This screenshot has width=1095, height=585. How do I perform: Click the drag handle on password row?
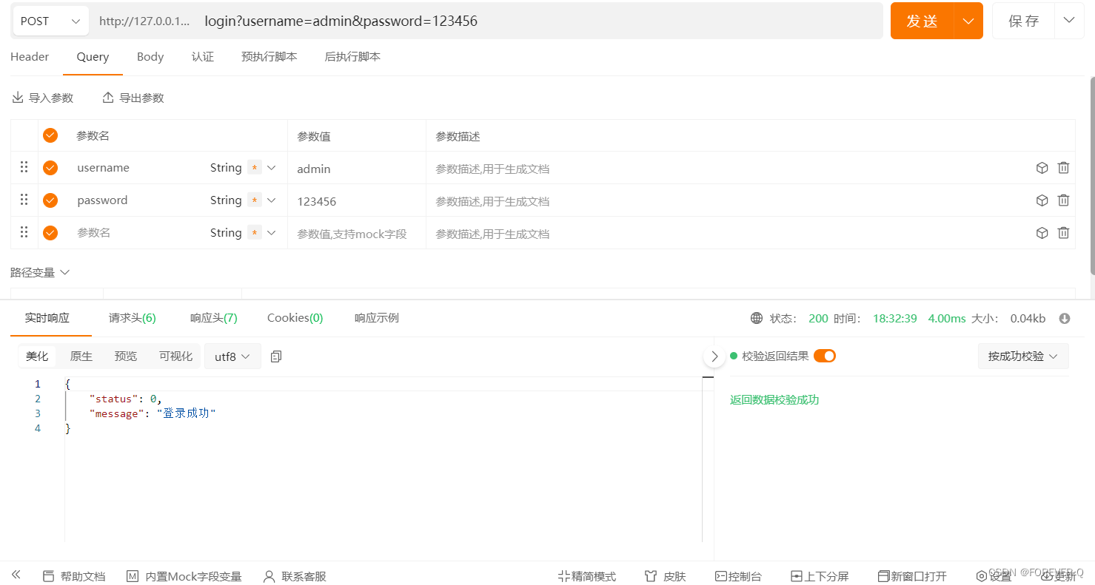[24, 200]
